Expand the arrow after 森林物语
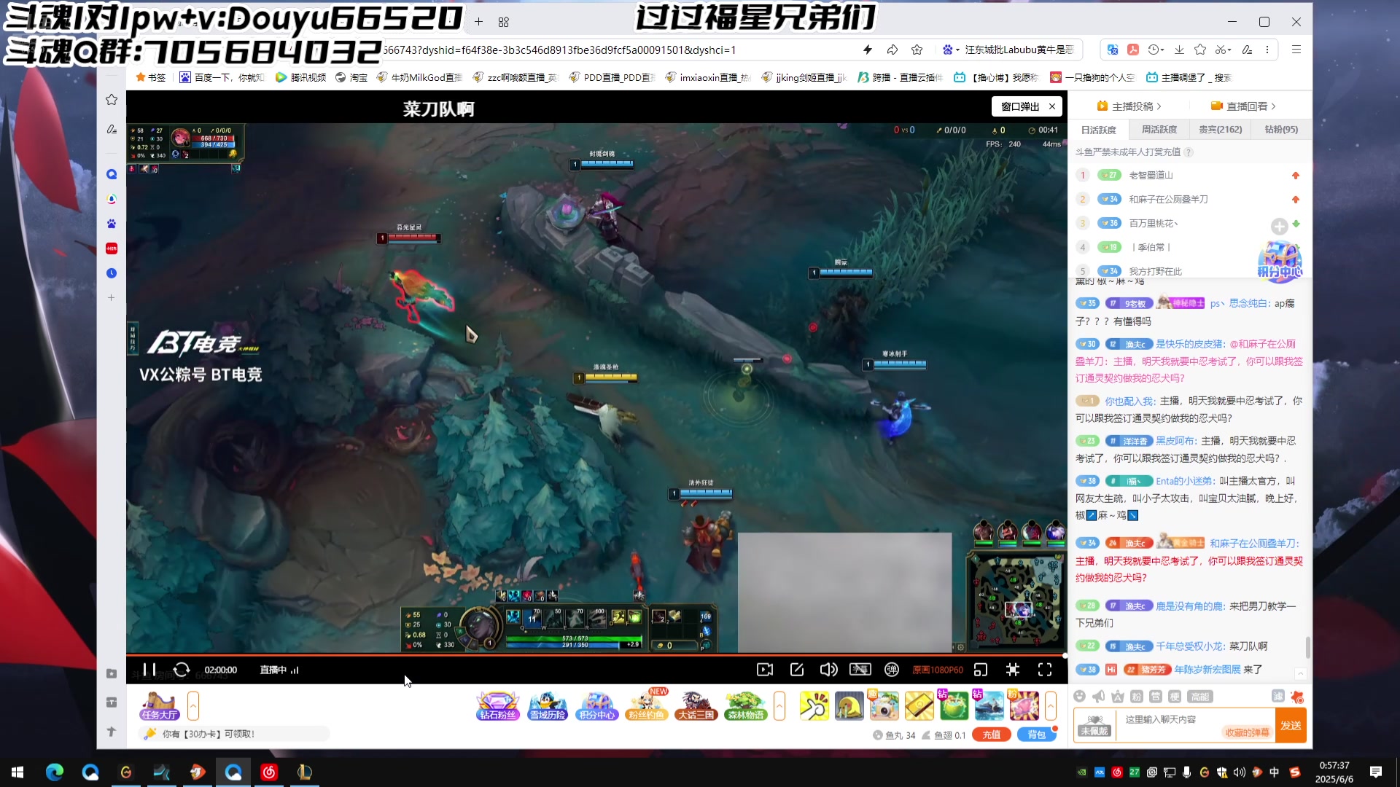The height and width of the screenshot is (787, 1400). tap(779, 705)
